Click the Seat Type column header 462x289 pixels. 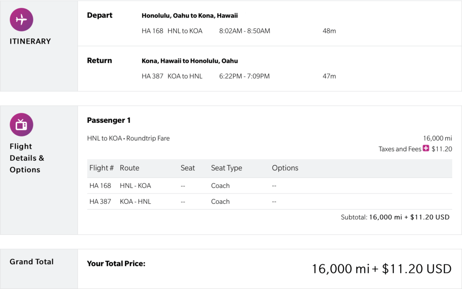[x=226, y=168]
